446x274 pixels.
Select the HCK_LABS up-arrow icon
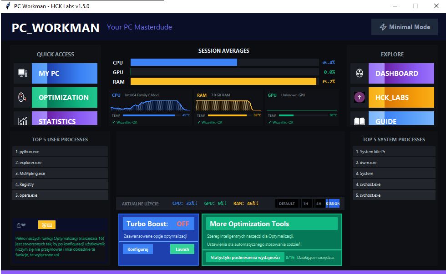pyautogui.click(x=359, y=97)
